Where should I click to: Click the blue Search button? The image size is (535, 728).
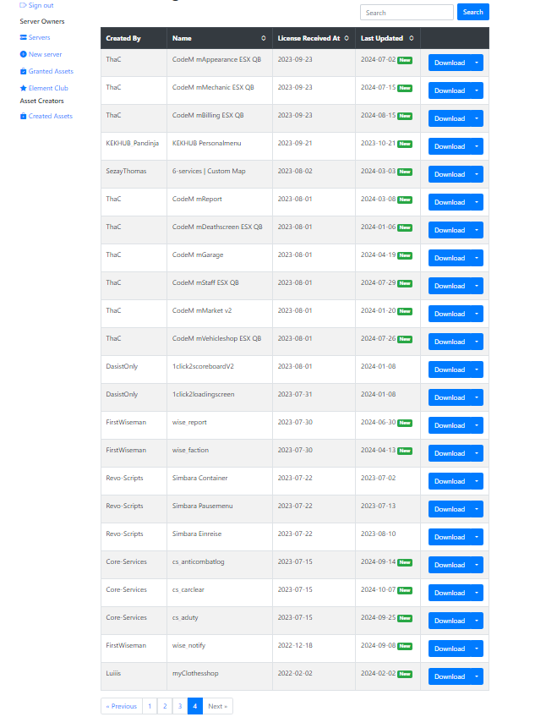[472, 12]
